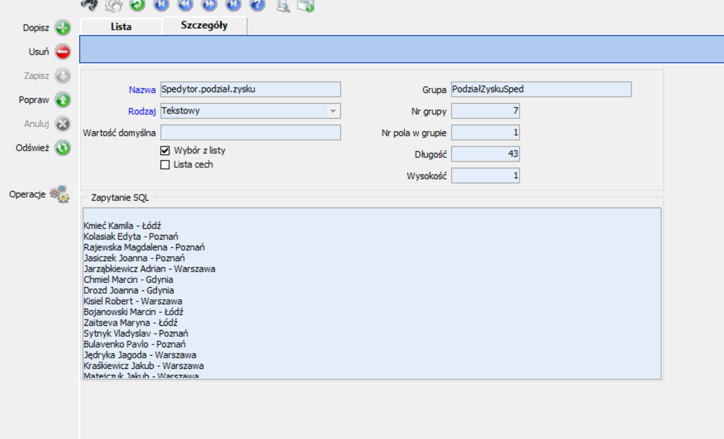Select the Szczegóły tab
Viewport: 724px width, 439px height.
[x=204, y=26]
